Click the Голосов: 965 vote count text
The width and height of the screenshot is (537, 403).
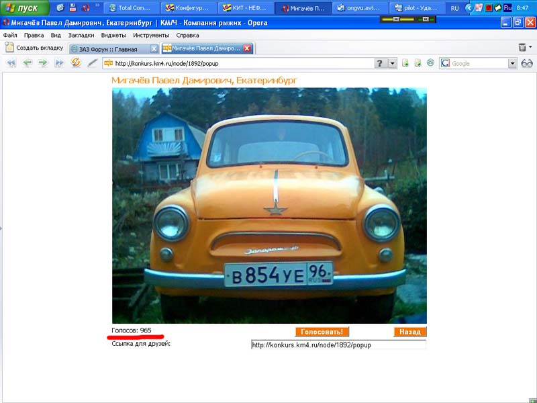click(132, 330)
